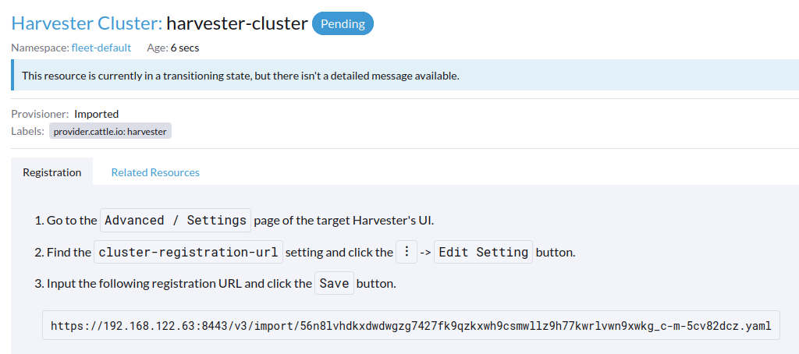Click the Edit Setting button label
The image size is (799, 354).
click(483, 253)
